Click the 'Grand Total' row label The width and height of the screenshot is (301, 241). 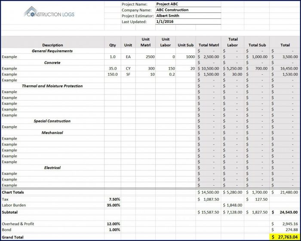(12, 237)
